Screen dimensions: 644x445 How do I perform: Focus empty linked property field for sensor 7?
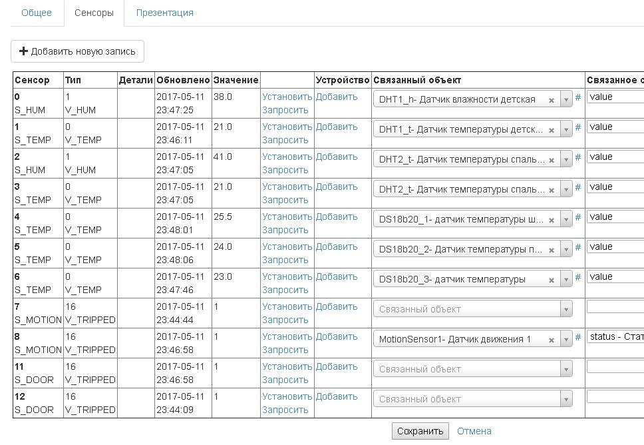pos(615,307)
